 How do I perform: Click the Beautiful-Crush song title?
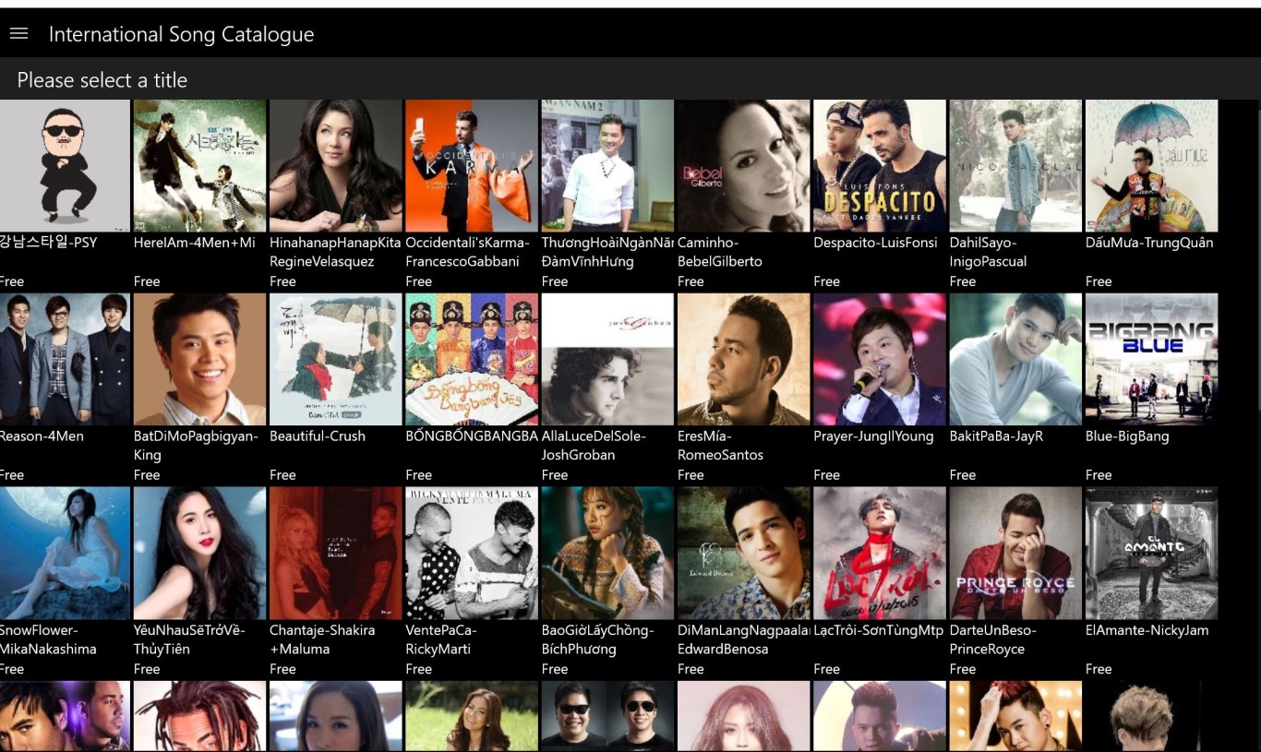pos(318,436)
